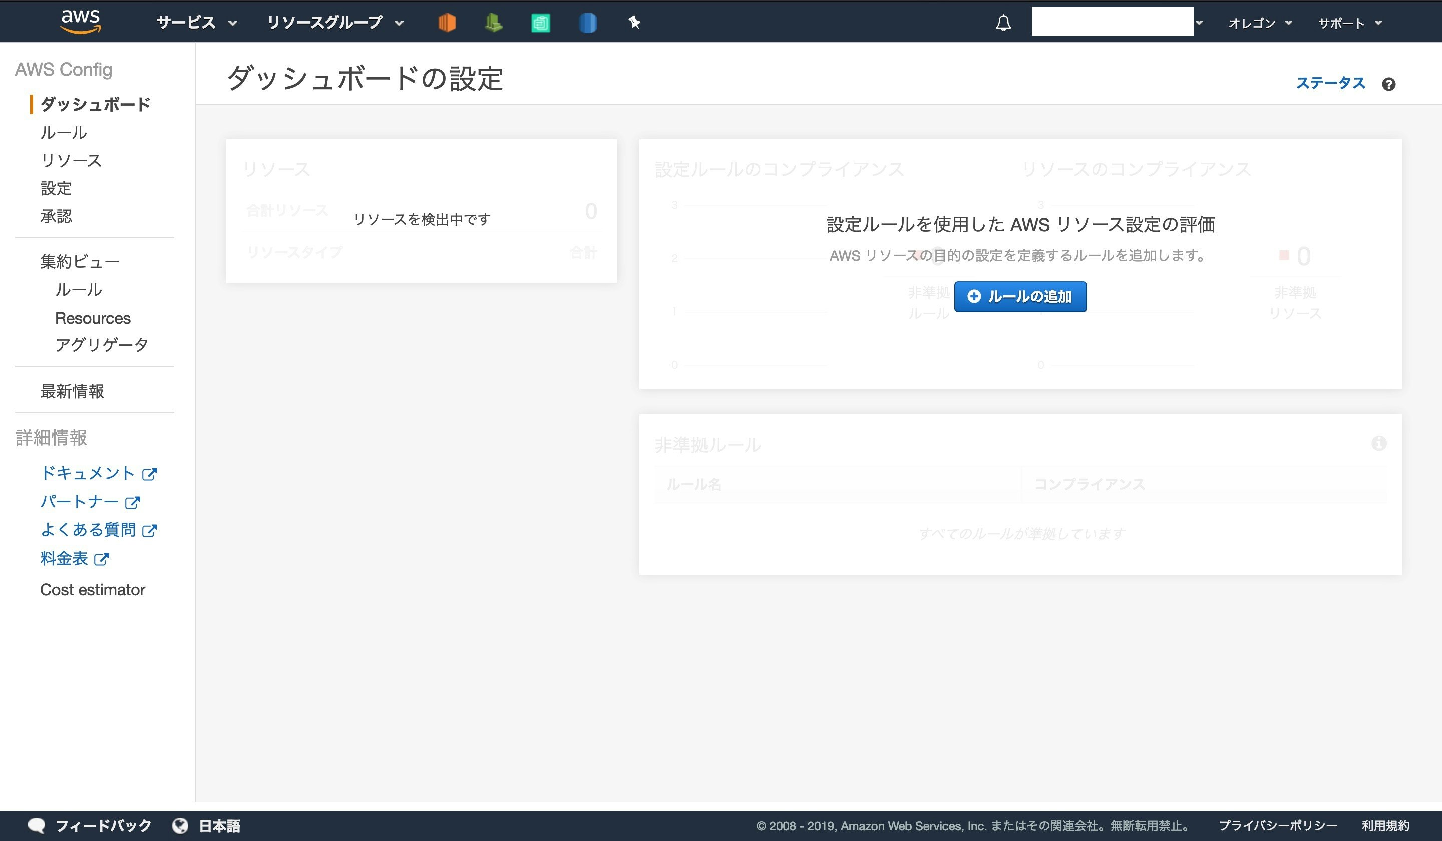The image size is (1442, 841).
Task: Open the green service shortcut icon
Action: pos(493,23)
